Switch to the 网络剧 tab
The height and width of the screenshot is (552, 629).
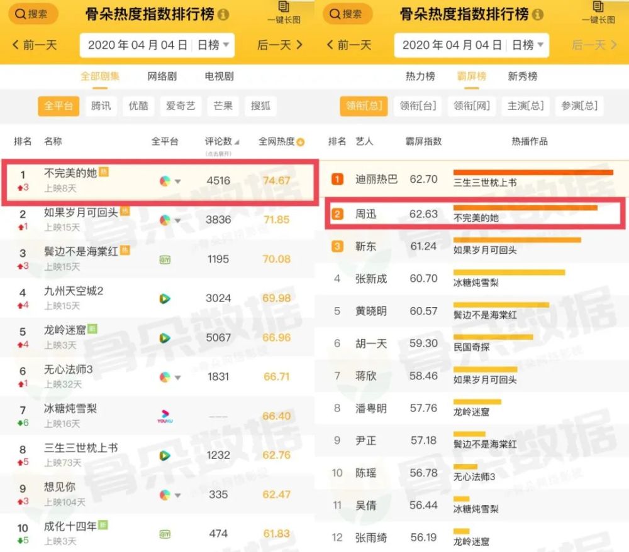point(162,77)
